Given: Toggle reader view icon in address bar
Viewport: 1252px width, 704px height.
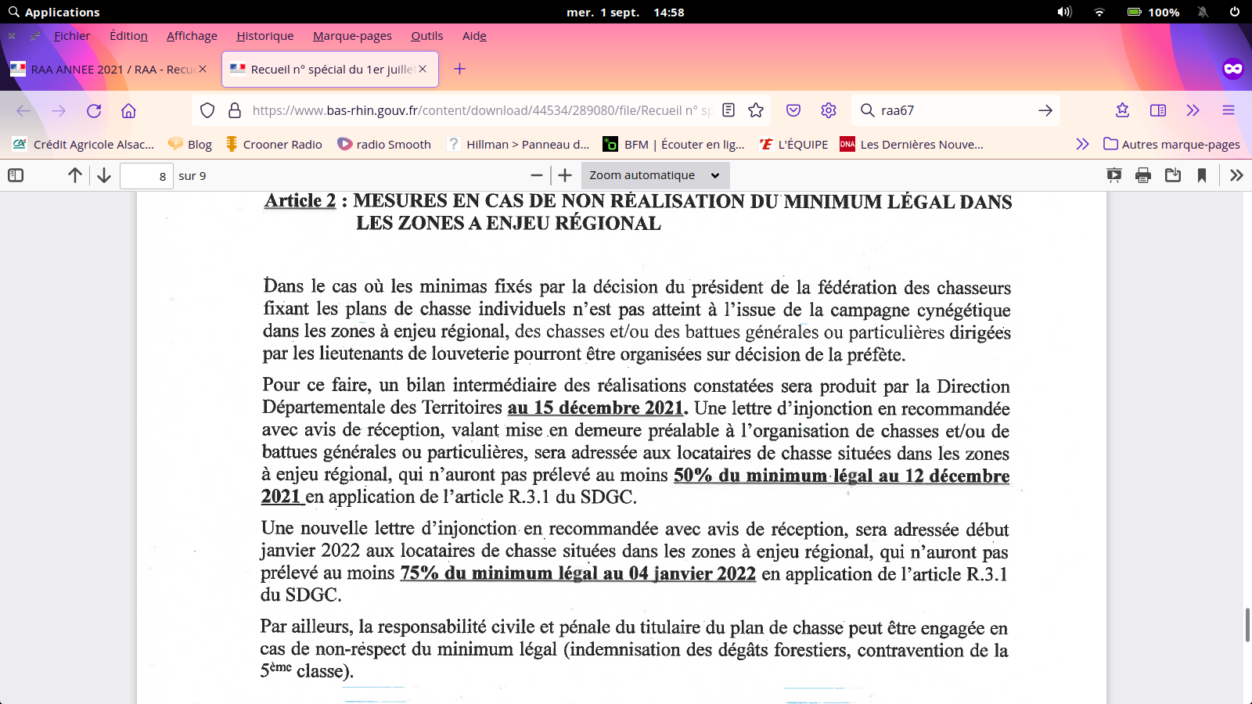Looking at the screenshot, I should 729,110.
